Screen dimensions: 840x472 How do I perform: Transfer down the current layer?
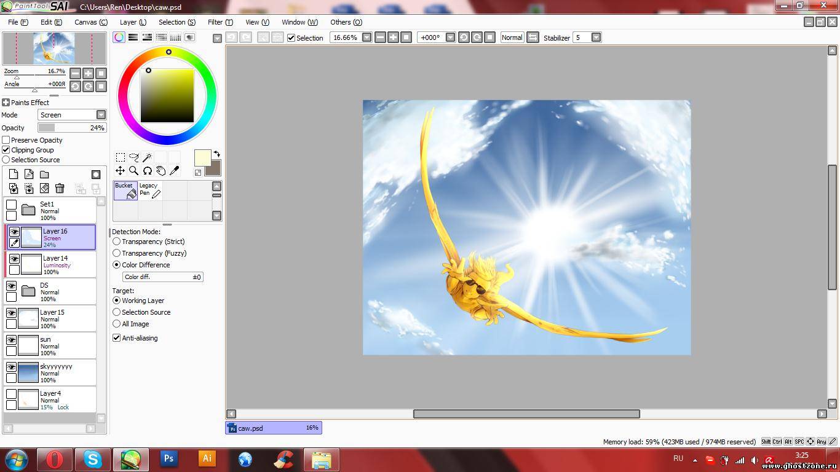pos(14,188)
